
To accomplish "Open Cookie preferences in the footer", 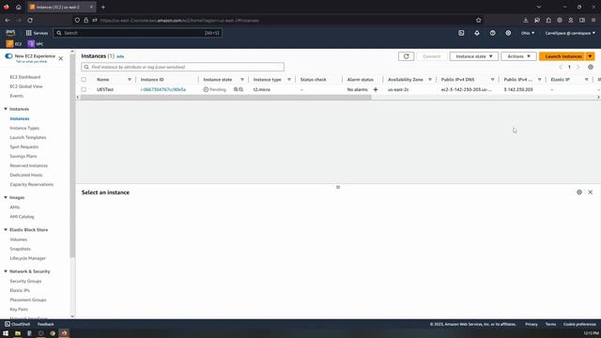I will 579,324.
